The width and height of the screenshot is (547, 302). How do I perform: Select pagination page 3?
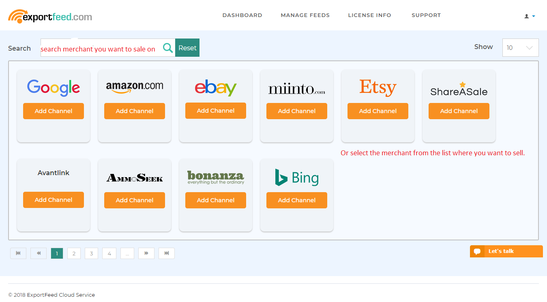[x=91, y=253]
